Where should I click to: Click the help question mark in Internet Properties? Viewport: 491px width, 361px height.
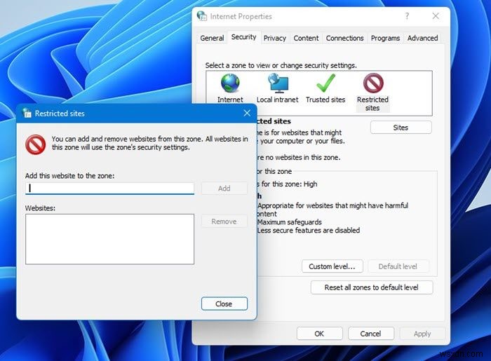(407, 16)
